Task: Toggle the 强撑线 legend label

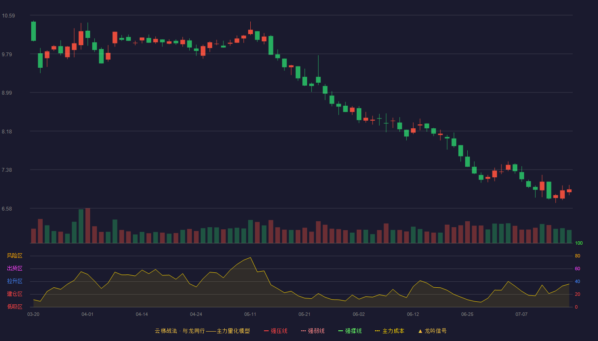Action: (353, 331)
